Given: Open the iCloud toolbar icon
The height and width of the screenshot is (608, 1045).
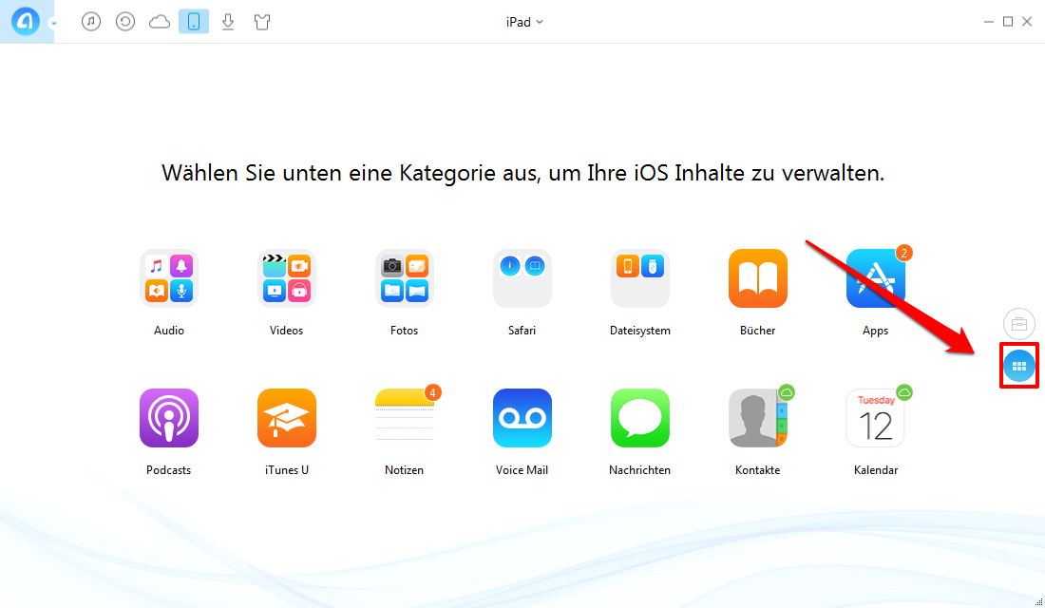Looking at the screenshot, I should pyautogui.click(x=160, y=22).
